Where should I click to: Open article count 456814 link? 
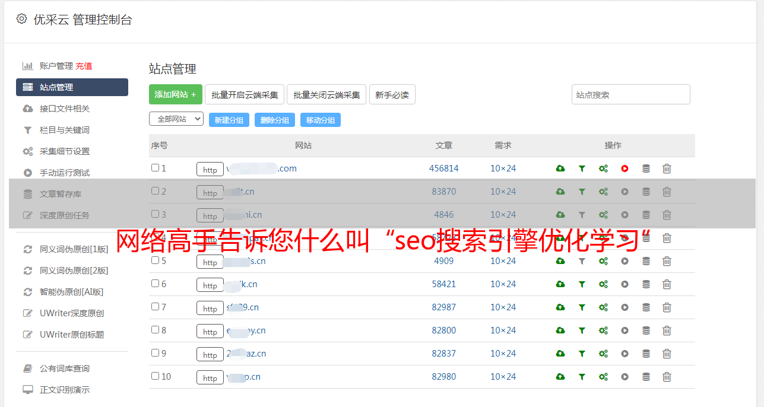coord(444,168)
